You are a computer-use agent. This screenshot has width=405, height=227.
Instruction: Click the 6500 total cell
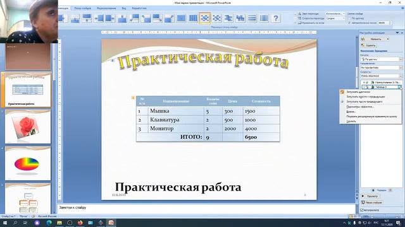tap(261, 137)
